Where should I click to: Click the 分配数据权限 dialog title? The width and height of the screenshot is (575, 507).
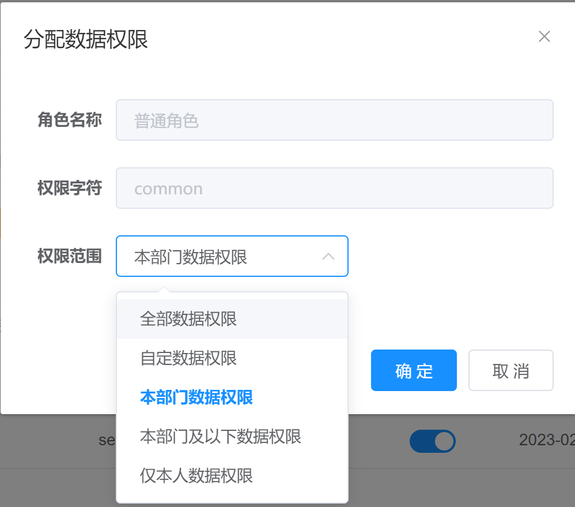click(x=86, y=39)
